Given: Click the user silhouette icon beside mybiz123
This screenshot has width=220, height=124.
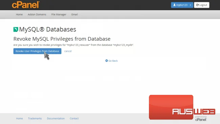Looking at the screenshot, I should [x=174, y=5].
